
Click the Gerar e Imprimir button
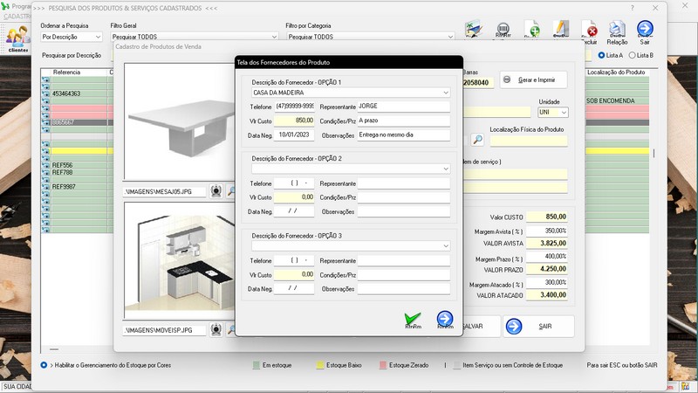click(x=533, y=79)
